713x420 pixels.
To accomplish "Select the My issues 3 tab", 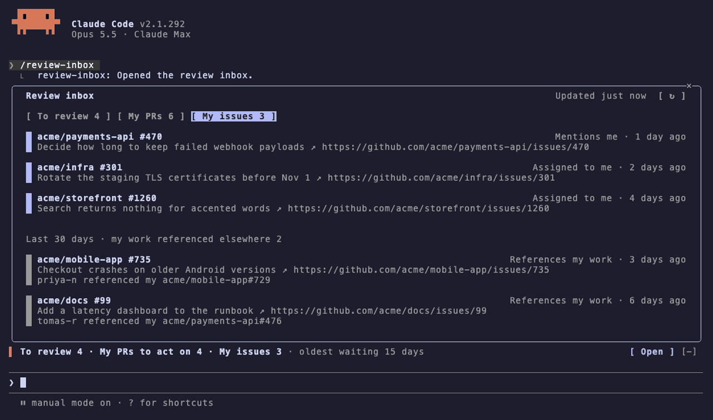I will coord(233,116).
